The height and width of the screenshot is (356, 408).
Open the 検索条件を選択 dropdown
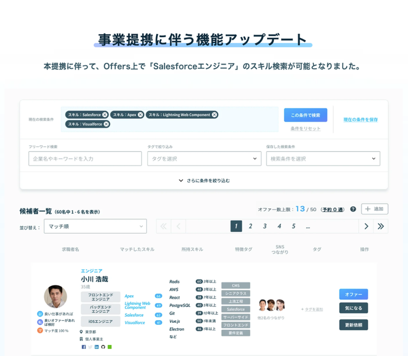pyautogui.click(x=323, y=159)
